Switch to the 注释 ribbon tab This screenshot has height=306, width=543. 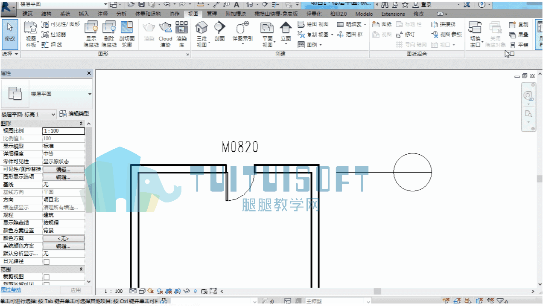[x=102, y=14]
